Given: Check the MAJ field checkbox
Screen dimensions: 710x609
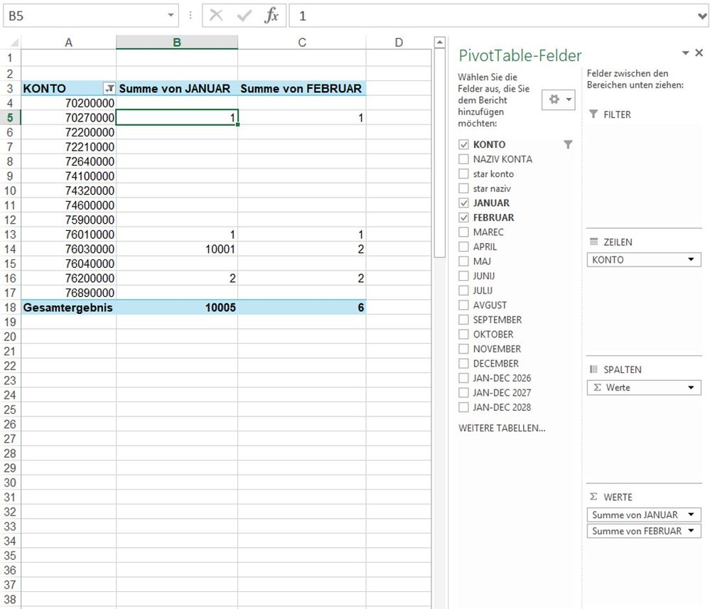Looking at the screenshot, I should [x=463, y=262].
